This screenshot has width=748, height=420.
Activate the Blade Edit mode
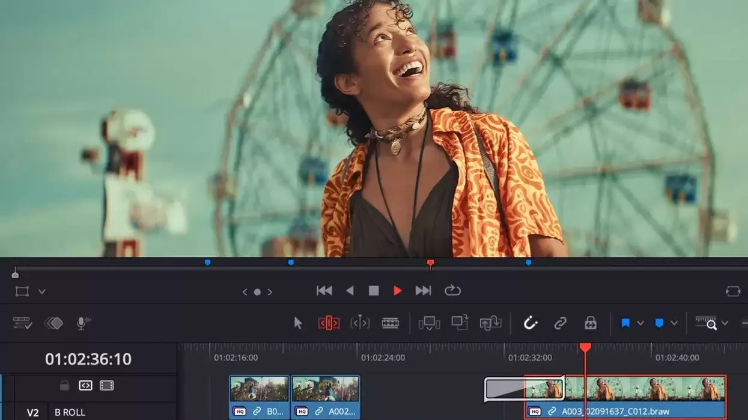pos(389,323)
